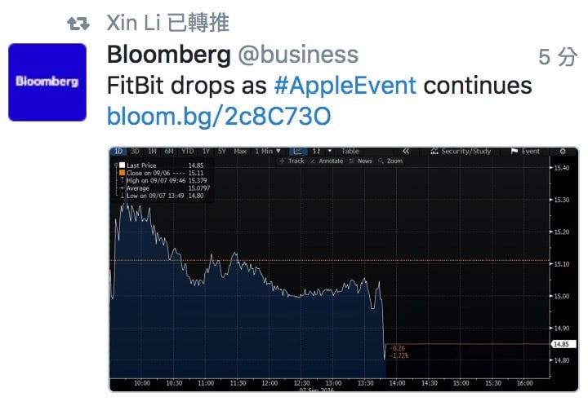Click the Event flag icon

tap(514, 151)
